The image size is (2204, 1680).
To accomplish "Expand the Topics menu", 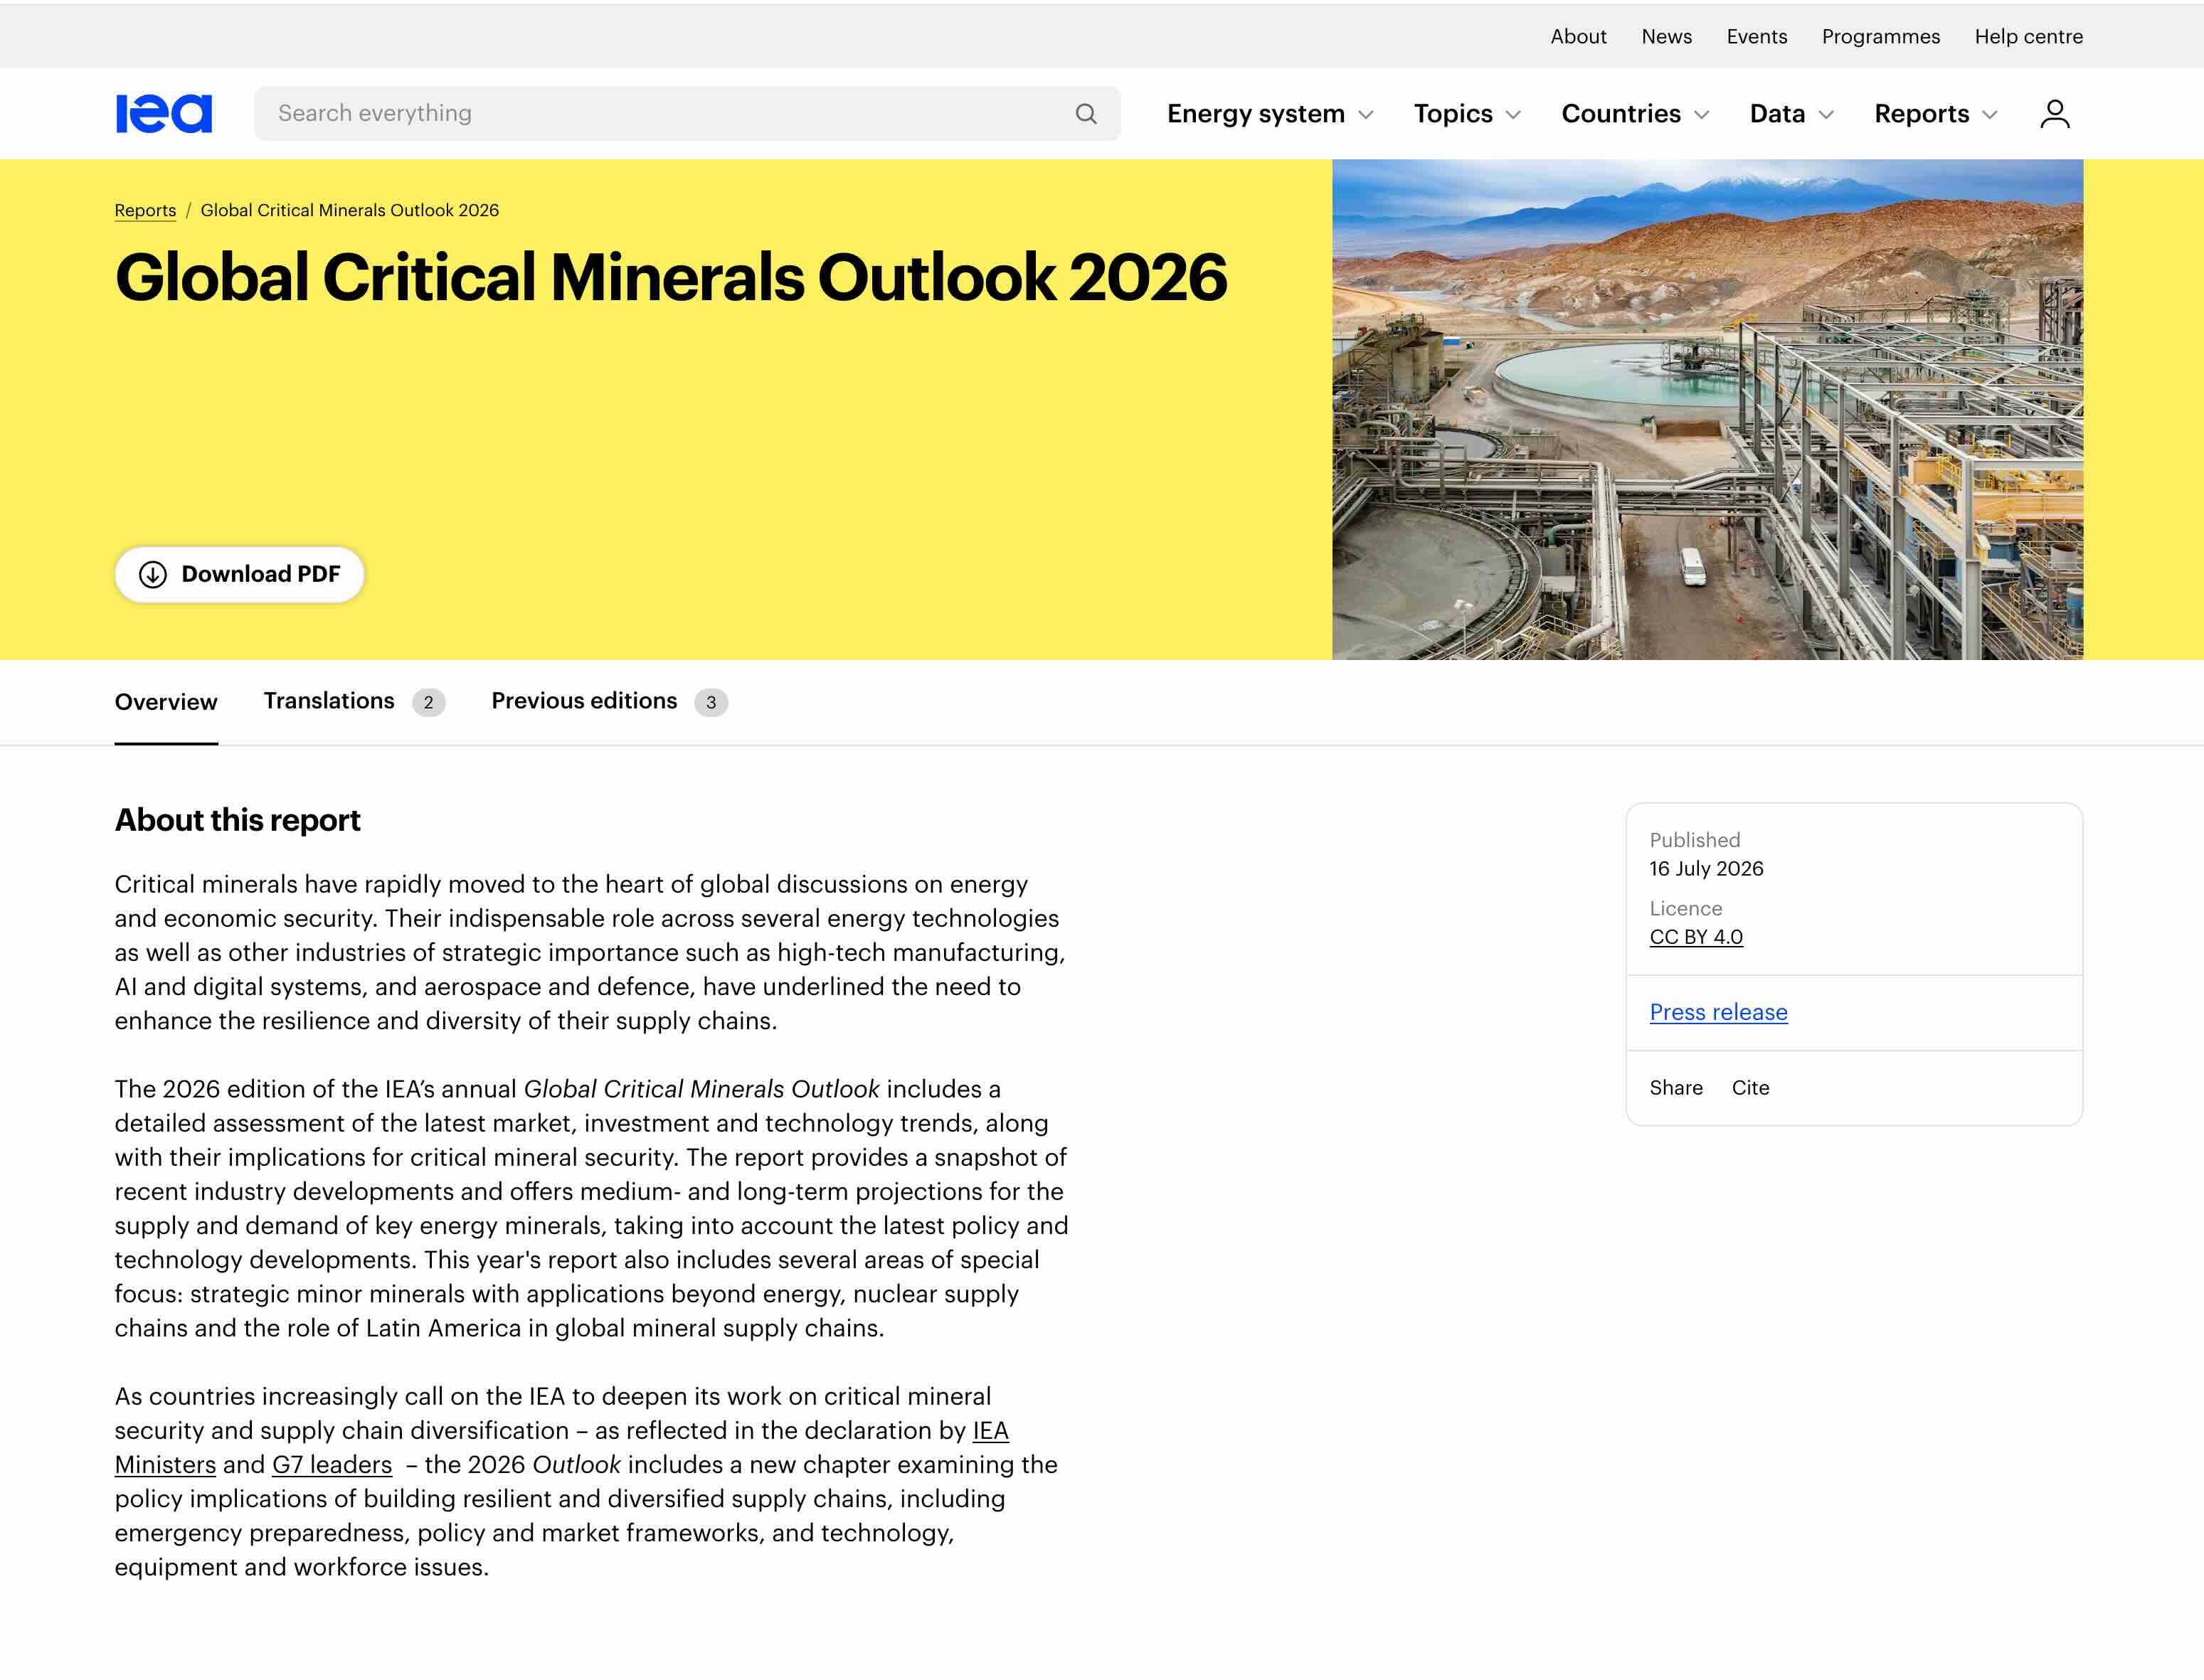I will pyautogui.click(x=1467, y=114).
